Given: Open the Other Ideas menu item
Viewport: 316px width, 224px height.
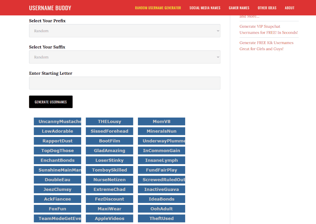Looking at the screenshot, I should click(x=267, y=8).
